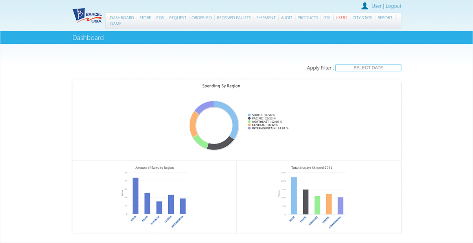Open the SHIPMENT menu item
The width and height of the screenshot is (473, 243).
coord(266,18)
